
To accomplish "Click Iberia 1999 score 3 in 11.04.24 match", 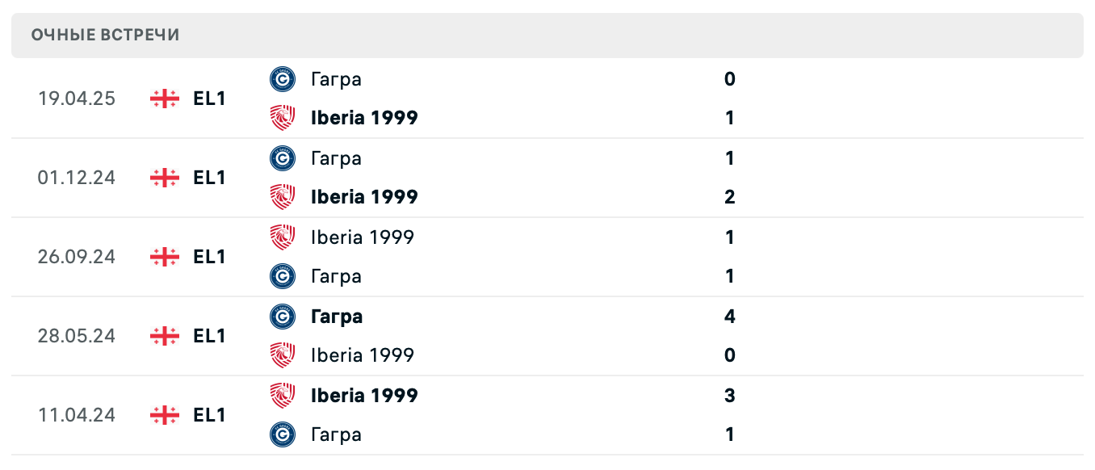I will [x=730, y=396].
